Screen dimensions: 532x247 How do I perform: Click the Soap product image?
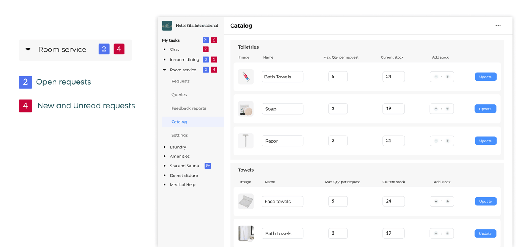[x=246, y=109]
